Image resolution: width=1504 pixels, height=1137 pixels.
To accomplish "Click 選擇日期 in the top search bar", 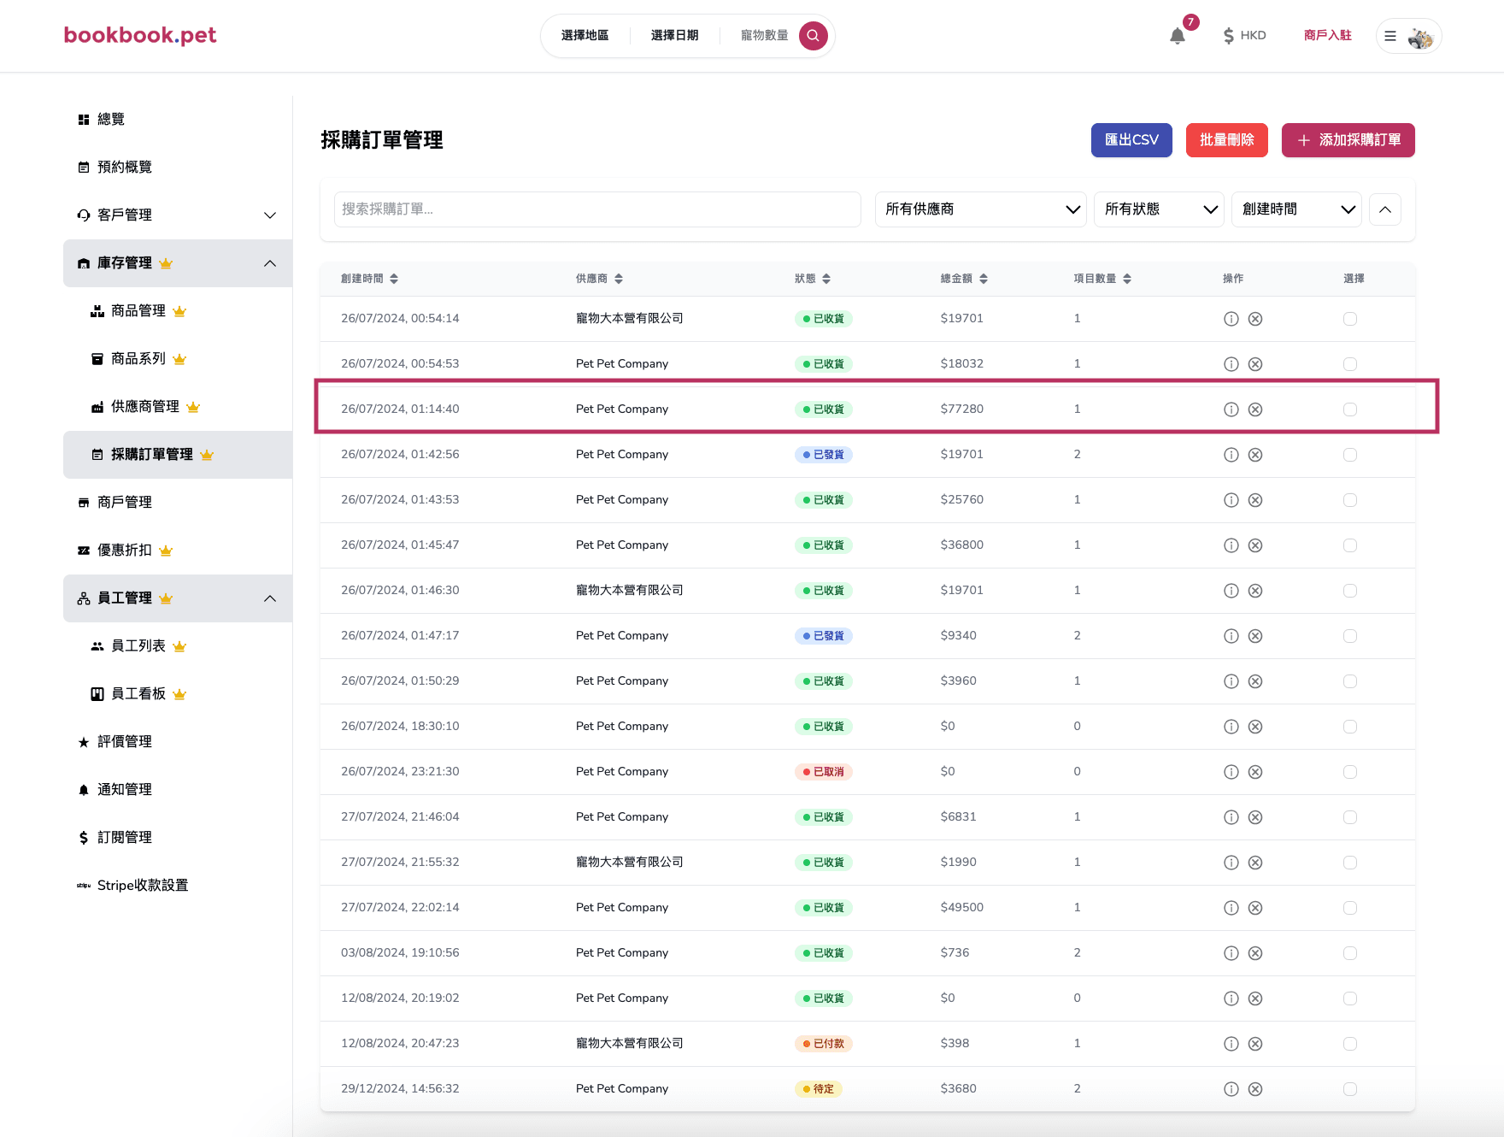I will pyautogui.click(x=675, y=36).
